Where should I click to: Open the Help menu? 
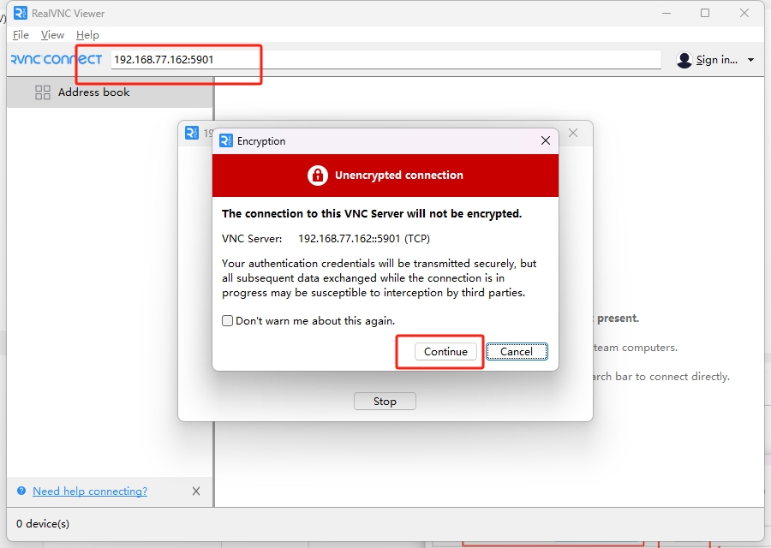coord(87,35)
